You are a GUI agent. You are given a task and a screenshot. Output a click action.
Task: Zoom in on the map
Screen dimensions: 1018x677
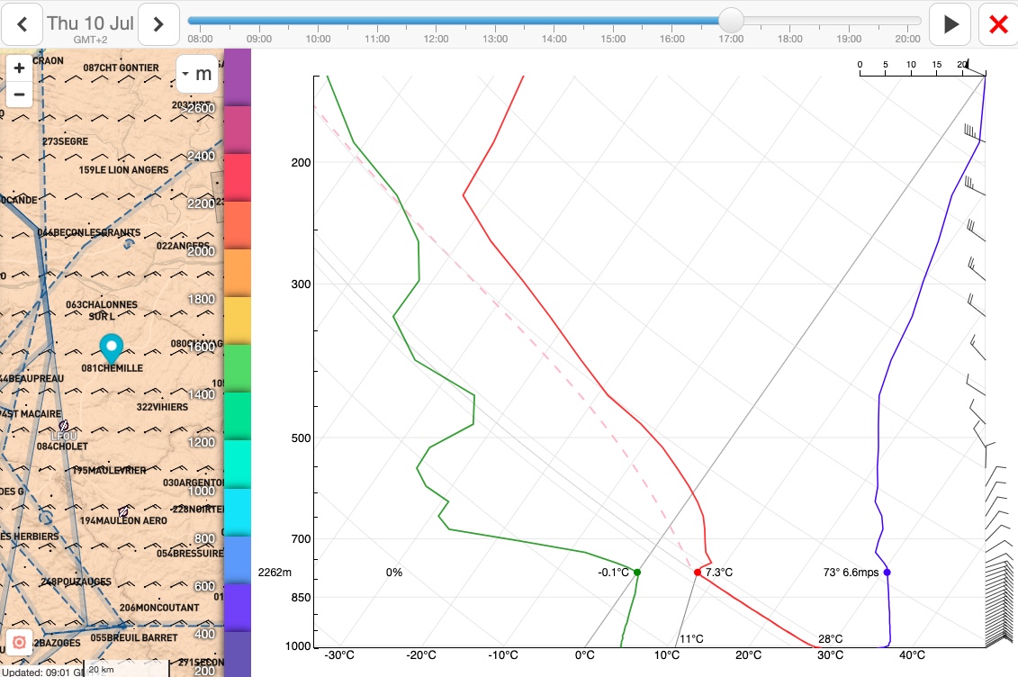click(x=19, y=68)
